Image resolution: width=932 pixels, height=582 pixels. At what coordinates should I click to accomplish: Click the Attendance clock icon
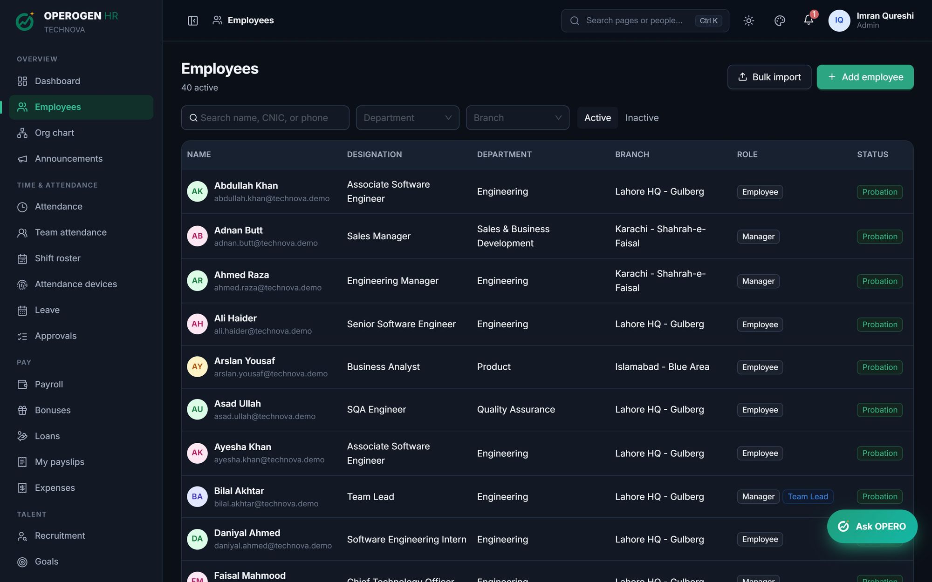click(x=22, y=207)
